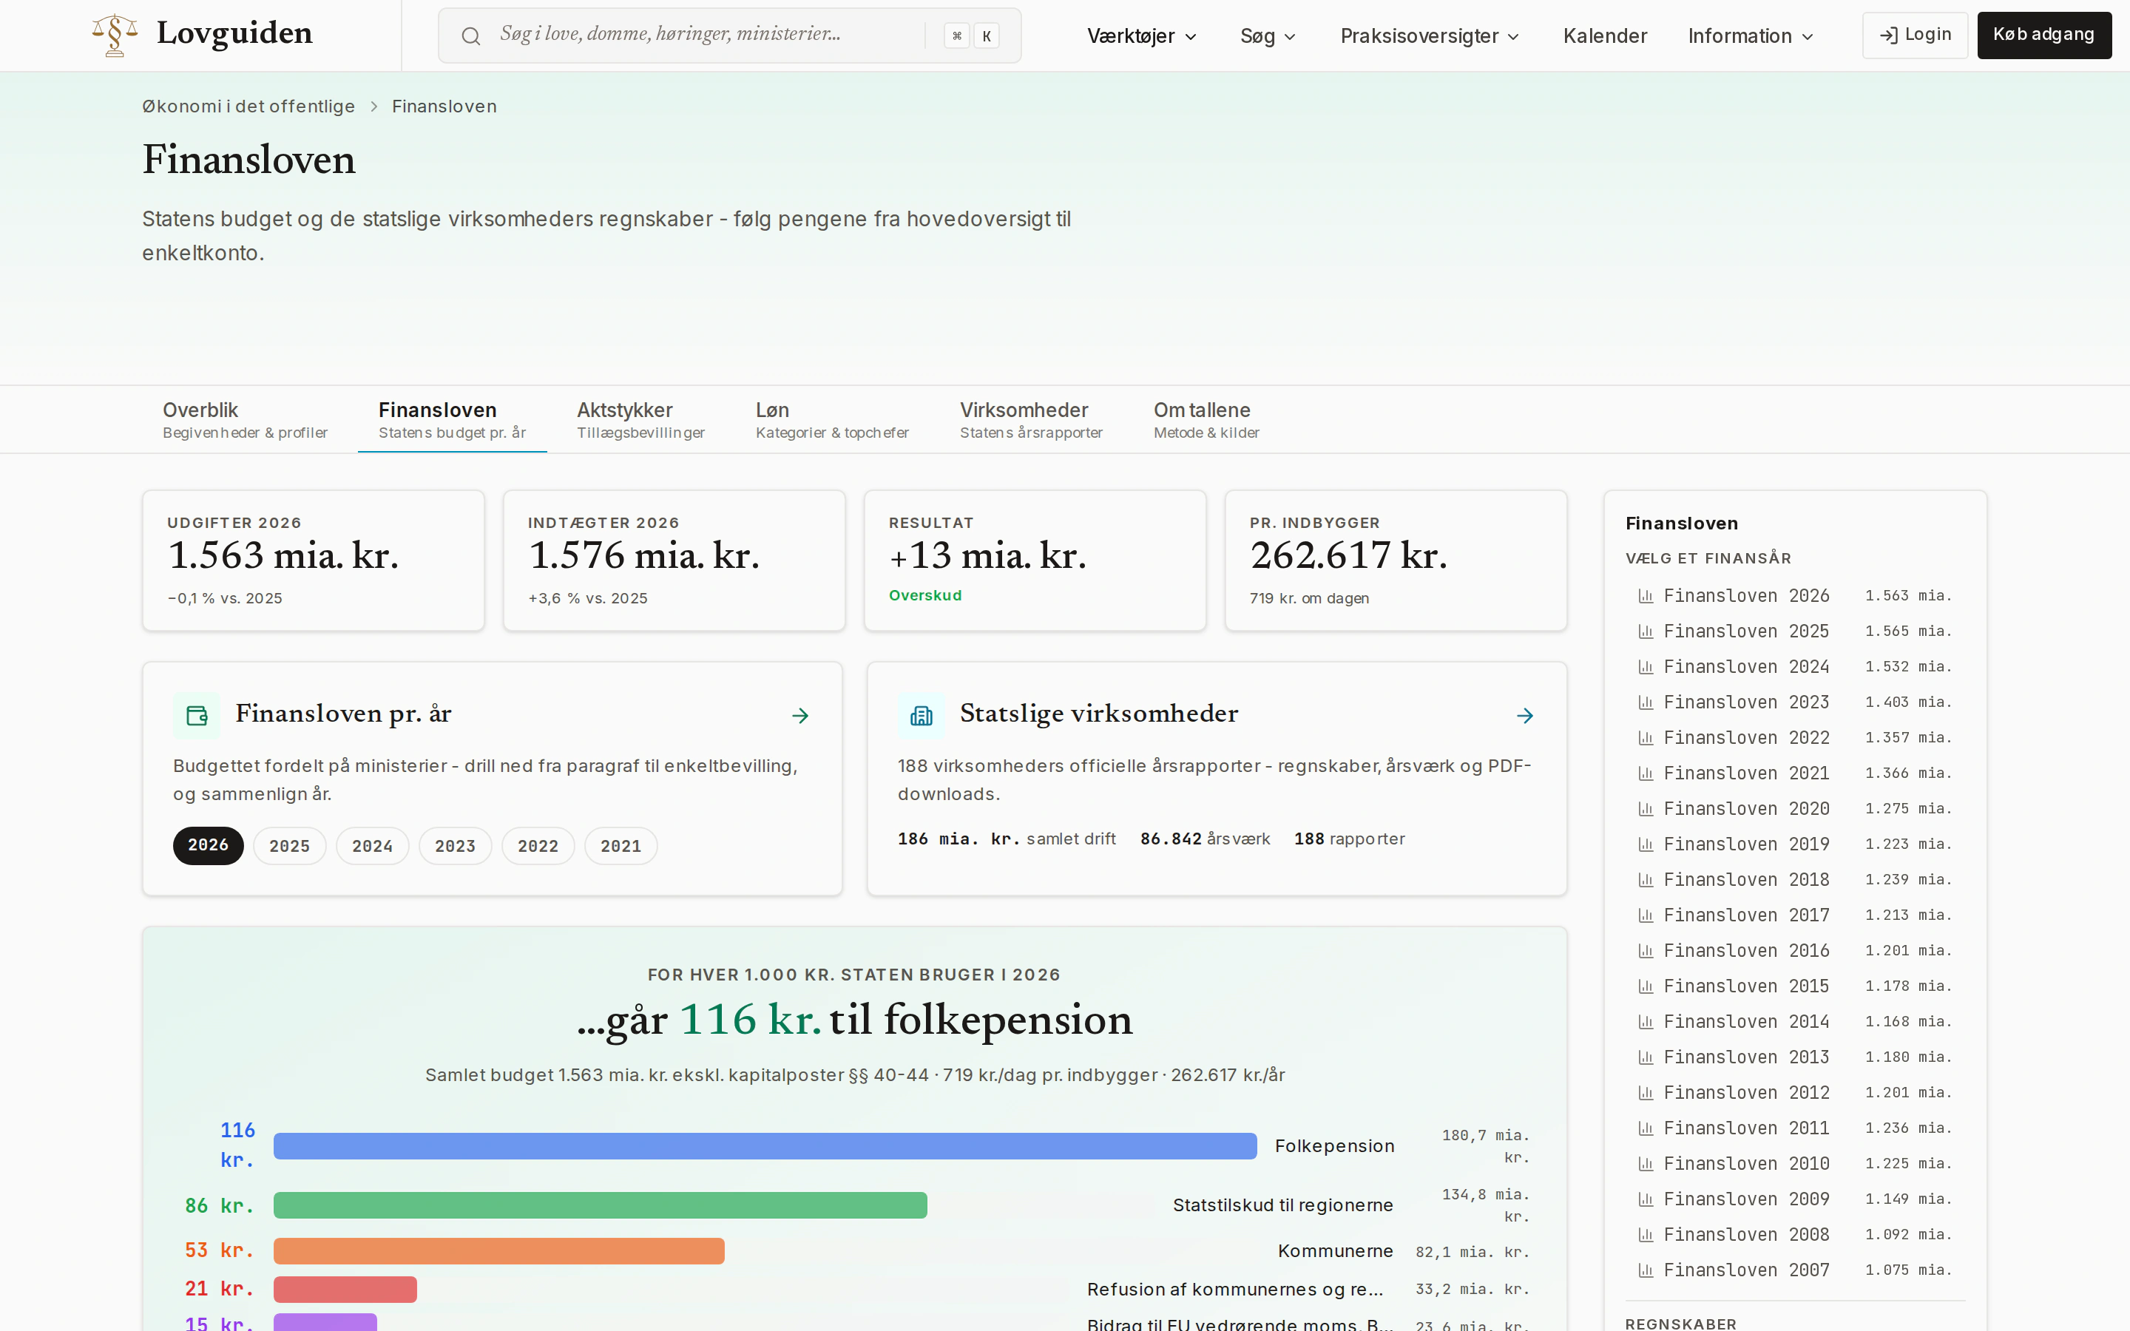The height and width of the screenshot is (1331, 2130).
Task: Click the Køb adgang button
Action: pyautogui.click(x=2043, y=35)
